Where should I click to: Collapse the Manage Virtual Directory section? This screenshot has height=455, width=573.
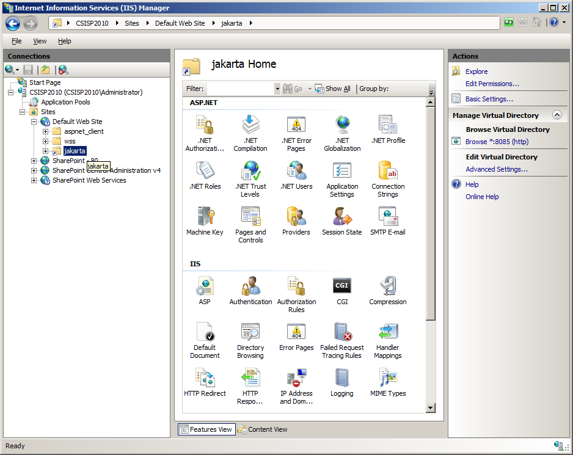(x=556, y=115)
